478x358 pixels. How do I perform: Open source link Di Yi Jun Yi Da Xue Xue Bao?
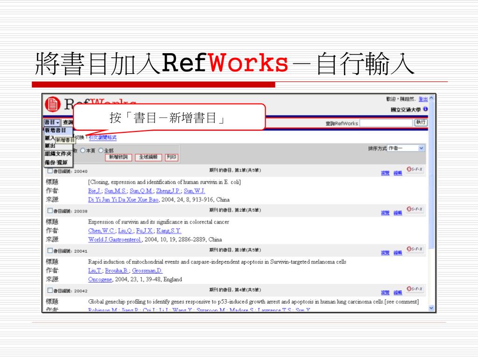click(x=123, y=200)
